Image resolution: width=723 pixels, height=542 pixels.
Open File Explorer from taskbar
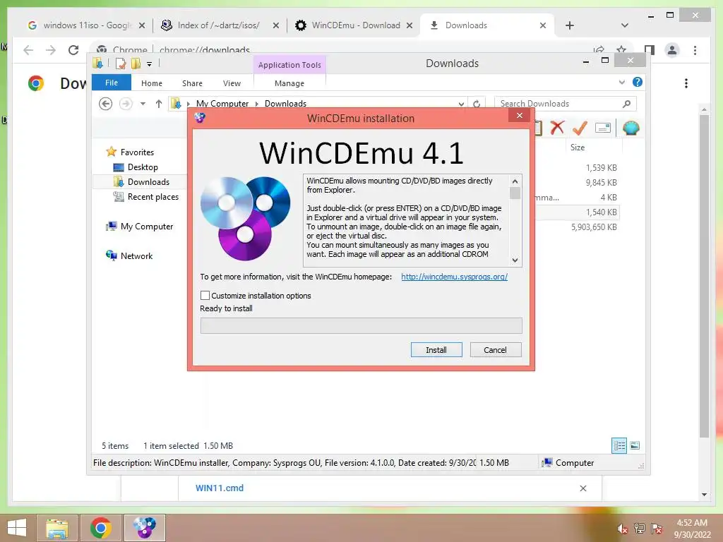coord(56,528)
